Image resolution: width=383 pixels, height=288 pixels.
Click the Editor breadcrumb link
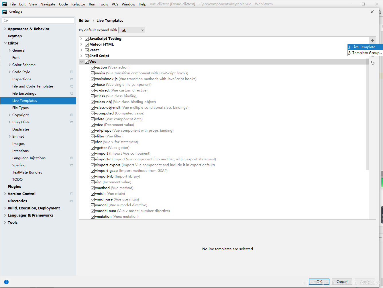pos(84,21)
